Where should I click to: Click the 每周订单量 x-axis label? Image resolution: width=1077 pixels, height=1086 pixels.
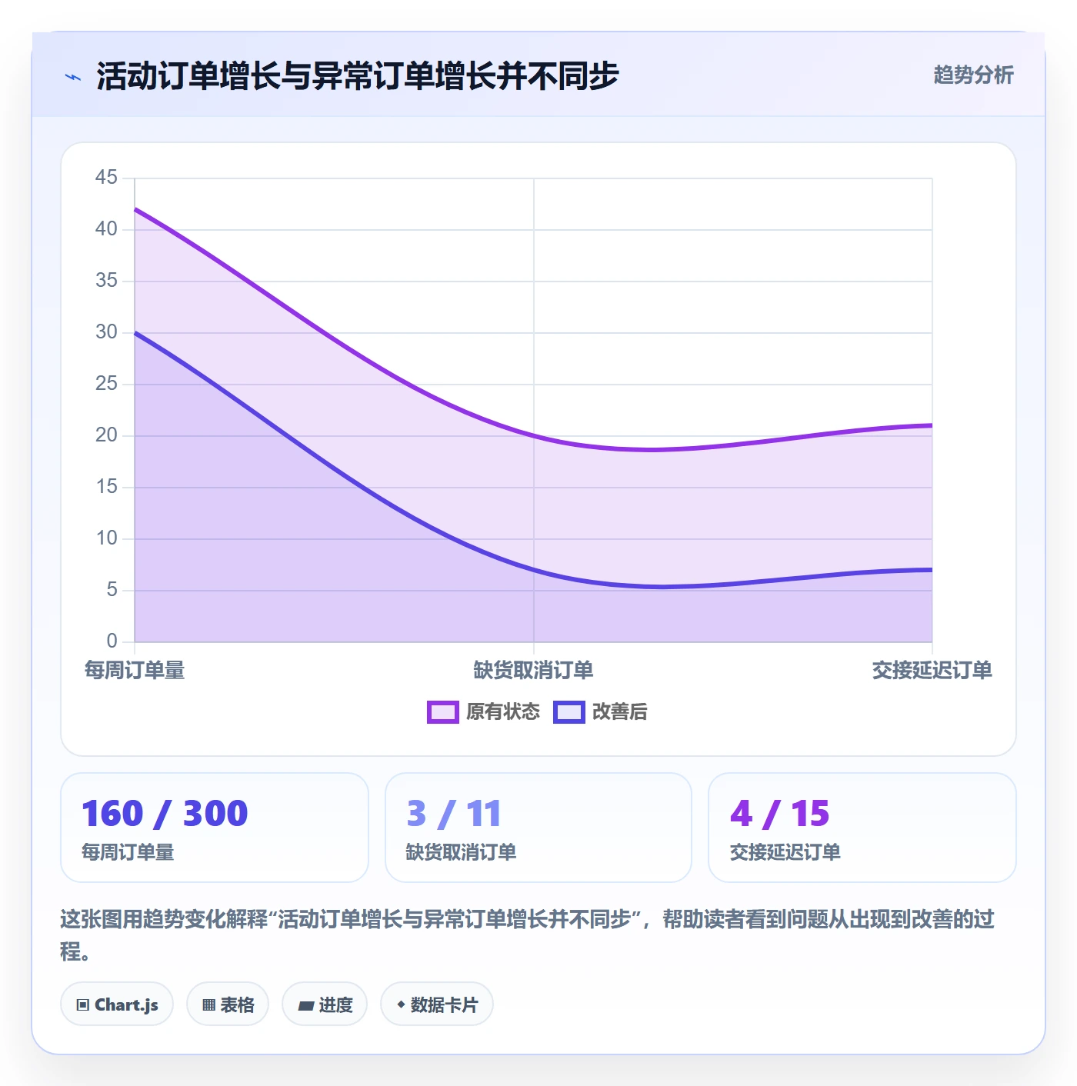135,670
